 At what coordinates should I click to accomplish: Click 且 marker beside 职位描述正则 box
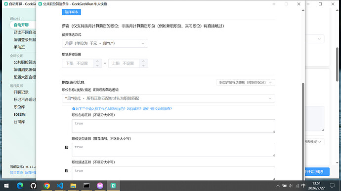pyautogui.click(x=66, y=171)
